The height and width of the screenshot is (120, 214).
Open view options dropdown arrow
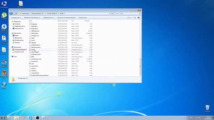click(131, 18)
